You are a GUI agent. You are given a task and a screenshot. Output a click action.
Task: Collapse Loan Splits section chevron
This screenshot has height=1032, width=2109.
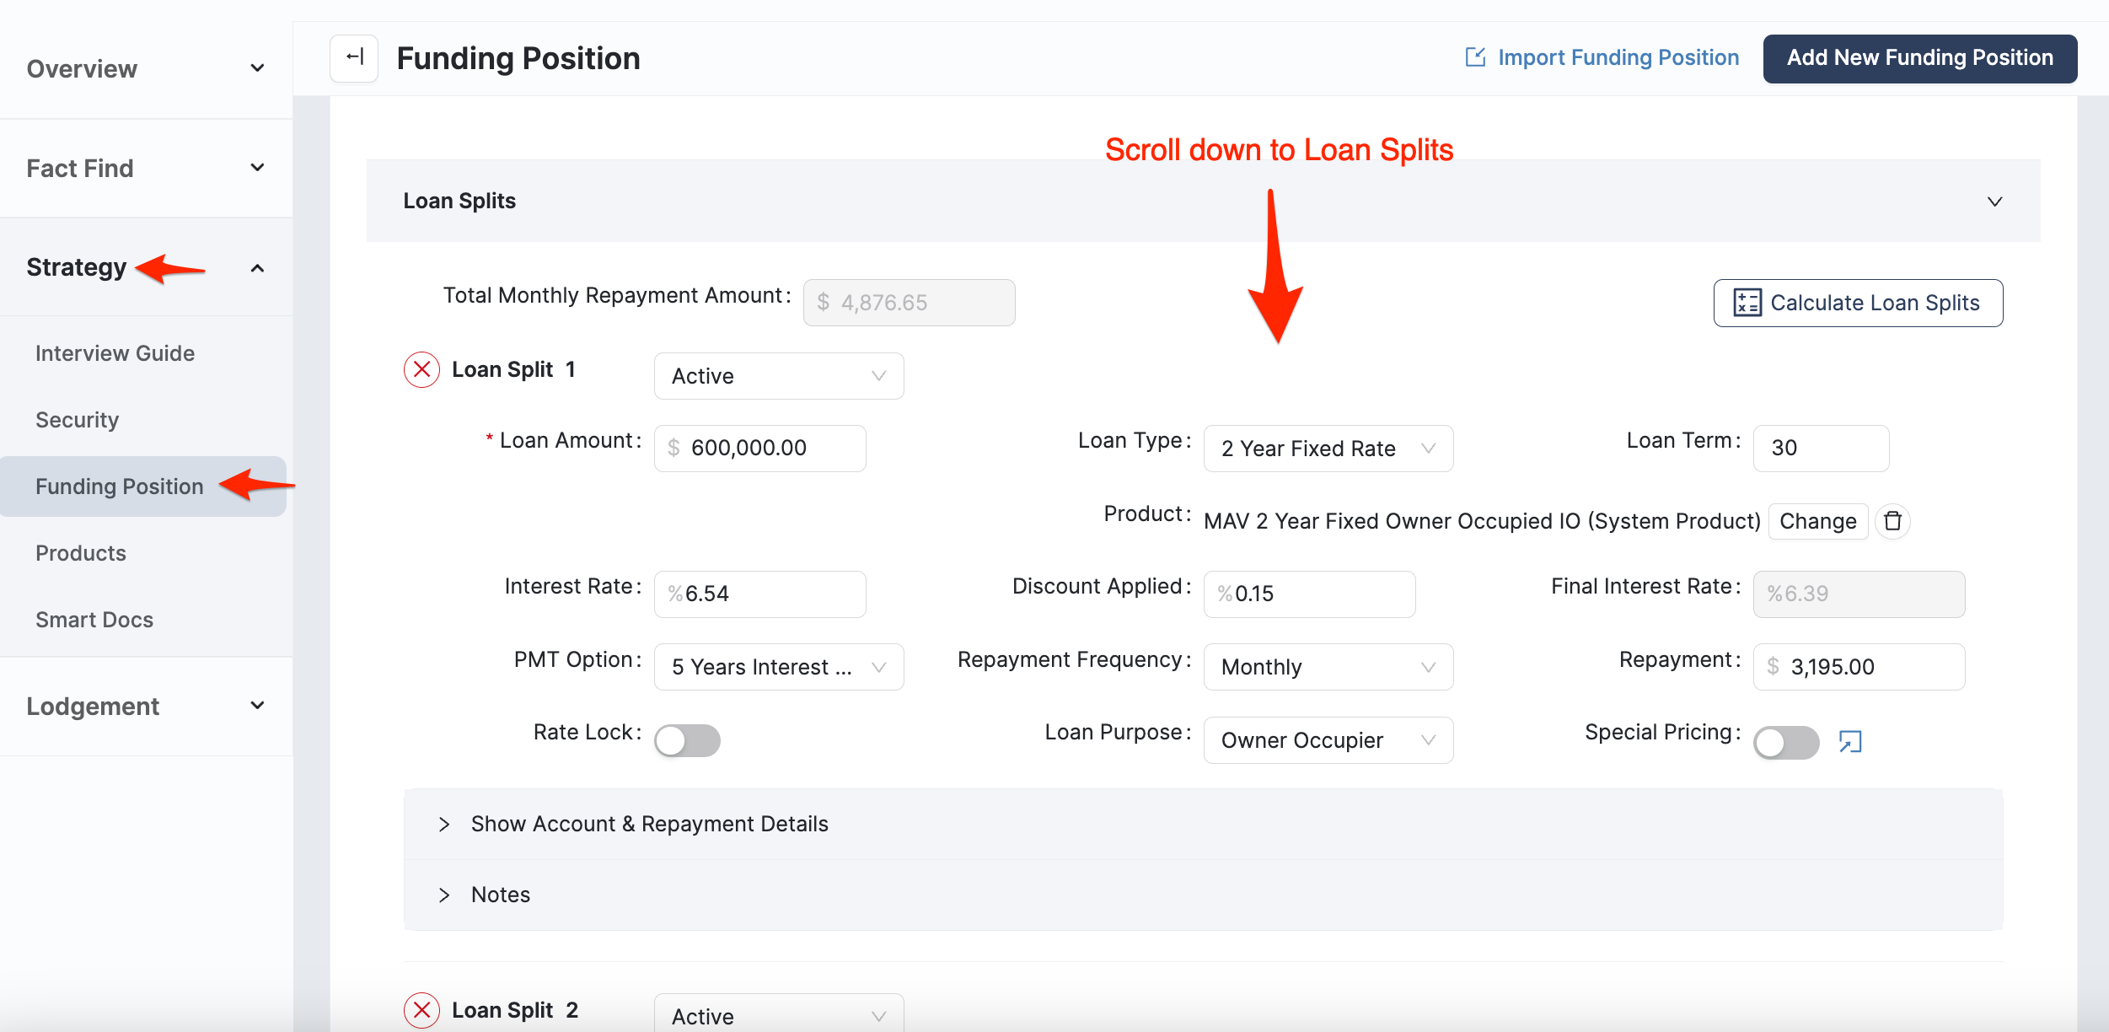click(x=1994, y=202)
